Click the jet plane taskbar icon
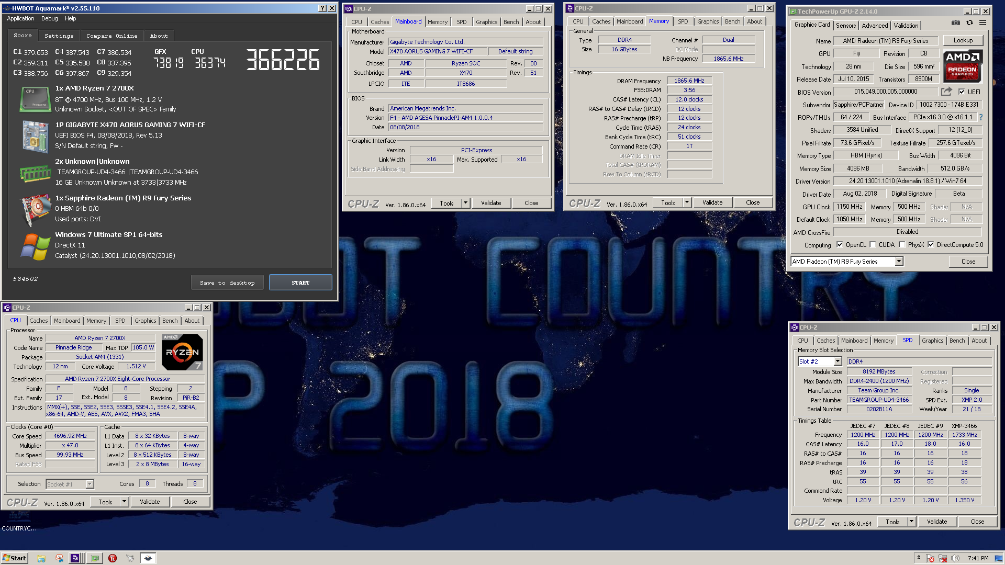This screenshot has height=565, width=1005. click(x=130, y=558)
